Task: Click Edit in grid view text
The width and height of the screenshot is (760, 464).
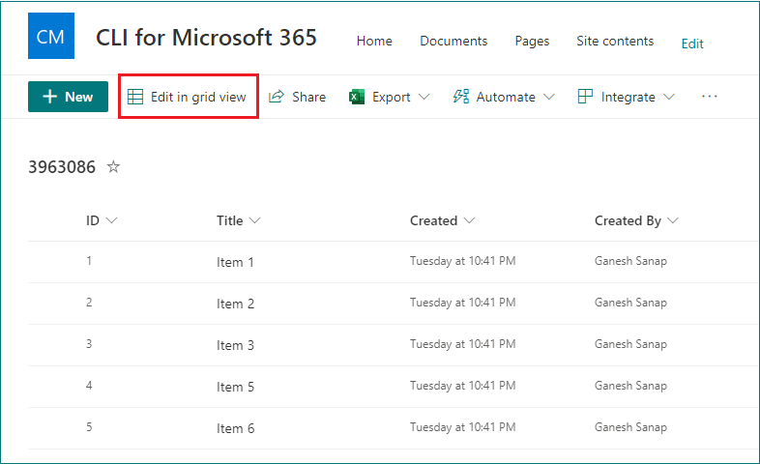Action: tap(198, 97)
